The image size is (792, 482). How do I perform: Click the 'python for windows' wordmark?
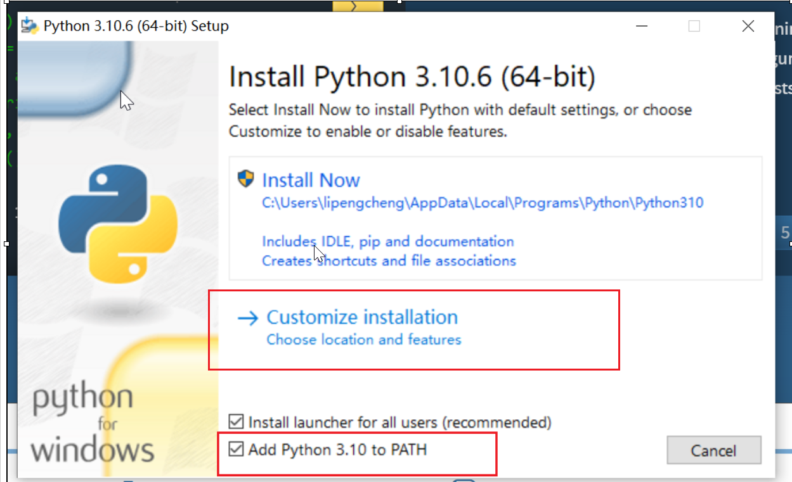pos(93,423)
